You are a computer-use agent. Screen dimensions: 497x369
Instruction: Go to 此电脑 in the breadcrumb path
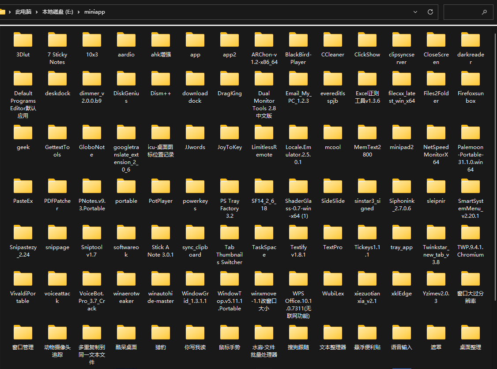pos(23,12)
